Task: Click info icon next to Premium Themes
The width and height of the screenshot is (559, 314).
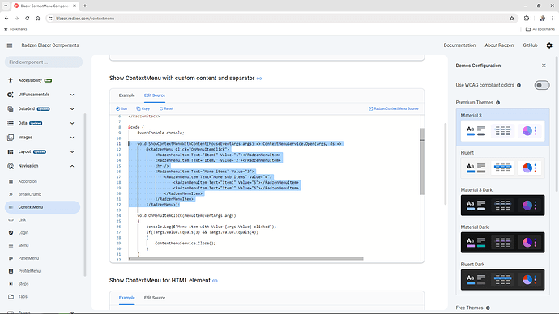Action: coord(497,103)
